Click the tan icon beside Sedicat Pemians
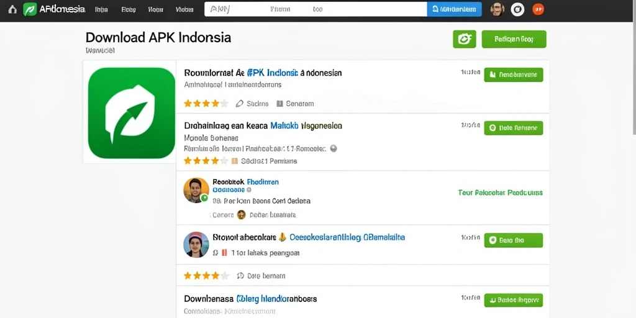The image size is (636, 318). pyautogui.click(x=234, y=161)
